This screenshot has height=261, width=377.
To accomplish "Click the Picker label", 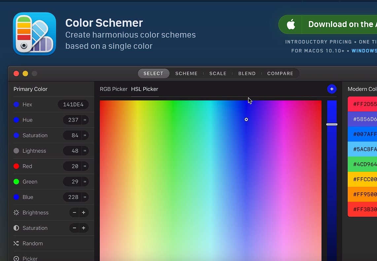I will click(x=30, y=259).
